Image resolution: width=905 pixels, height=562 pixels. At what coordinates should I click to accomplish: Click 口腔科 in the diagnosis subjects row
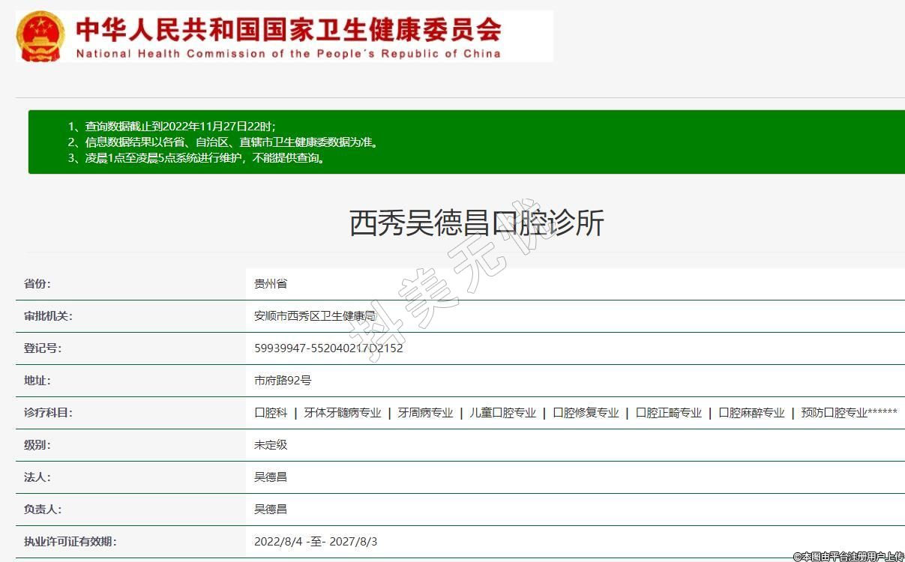pyautogui.click(x=271, y=413)
